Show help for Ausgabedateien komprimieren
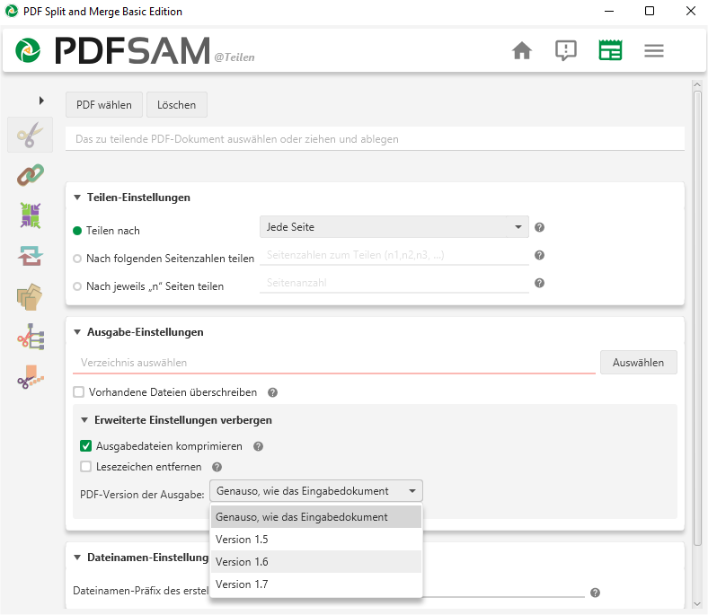The height and width of the screenshot is (615, 708). [258, 447]
